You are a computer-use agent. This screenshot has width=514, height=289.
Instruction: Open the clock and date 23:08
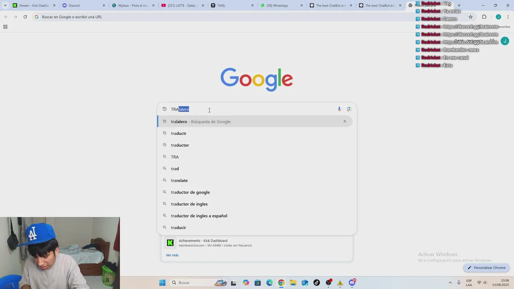coord(501,283)
